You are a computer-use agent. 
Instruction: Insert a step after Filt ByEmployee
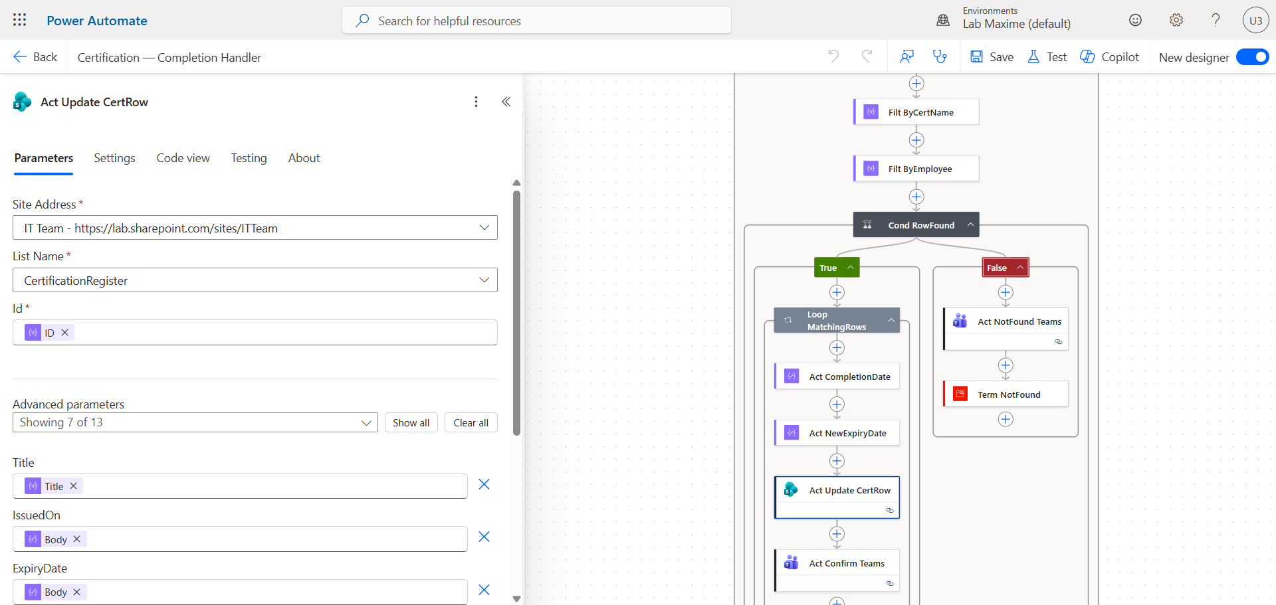pos(916,197)
